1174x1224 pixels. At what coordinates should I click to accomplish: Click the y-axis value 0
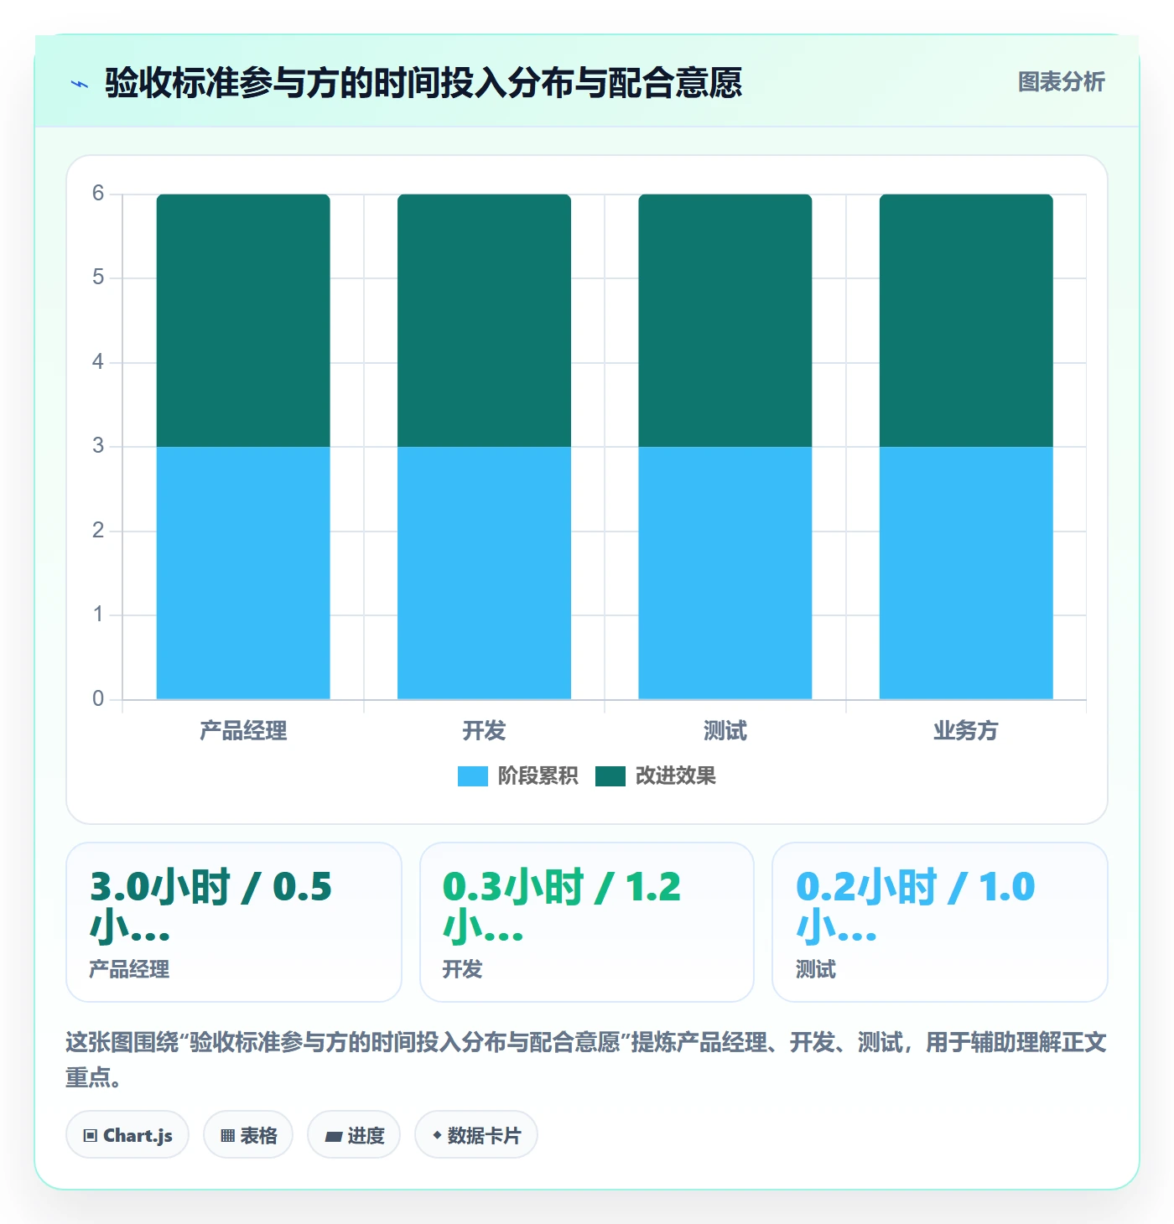coord(98,698)
